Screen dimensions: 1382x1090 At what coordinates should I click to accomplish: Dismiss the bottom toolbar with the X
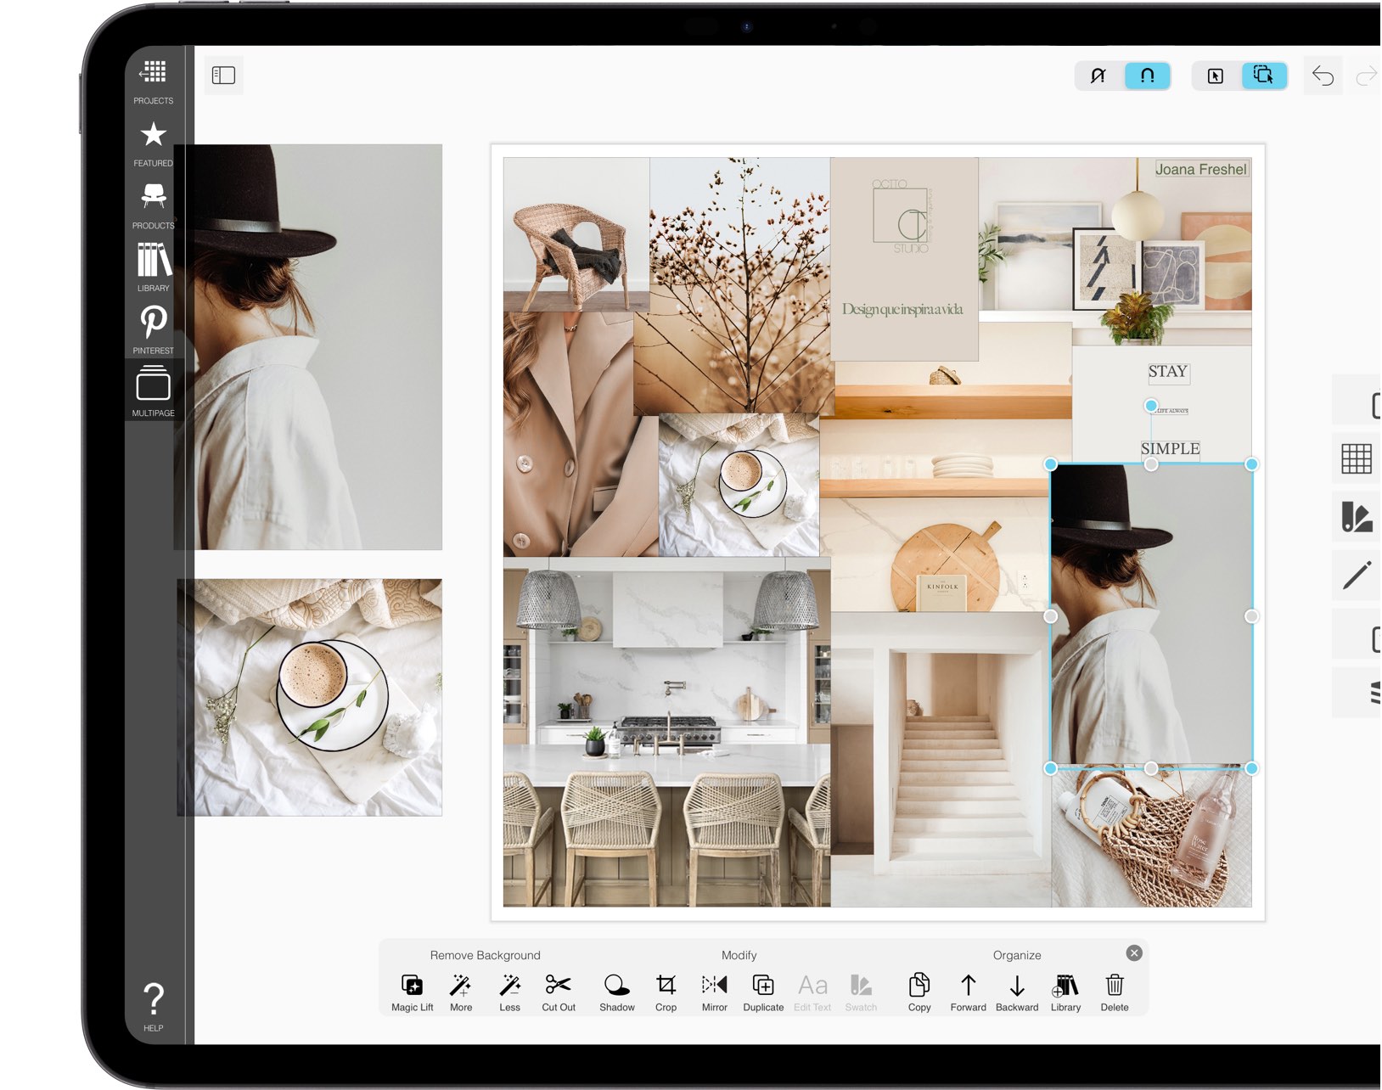pos(1134,952)
